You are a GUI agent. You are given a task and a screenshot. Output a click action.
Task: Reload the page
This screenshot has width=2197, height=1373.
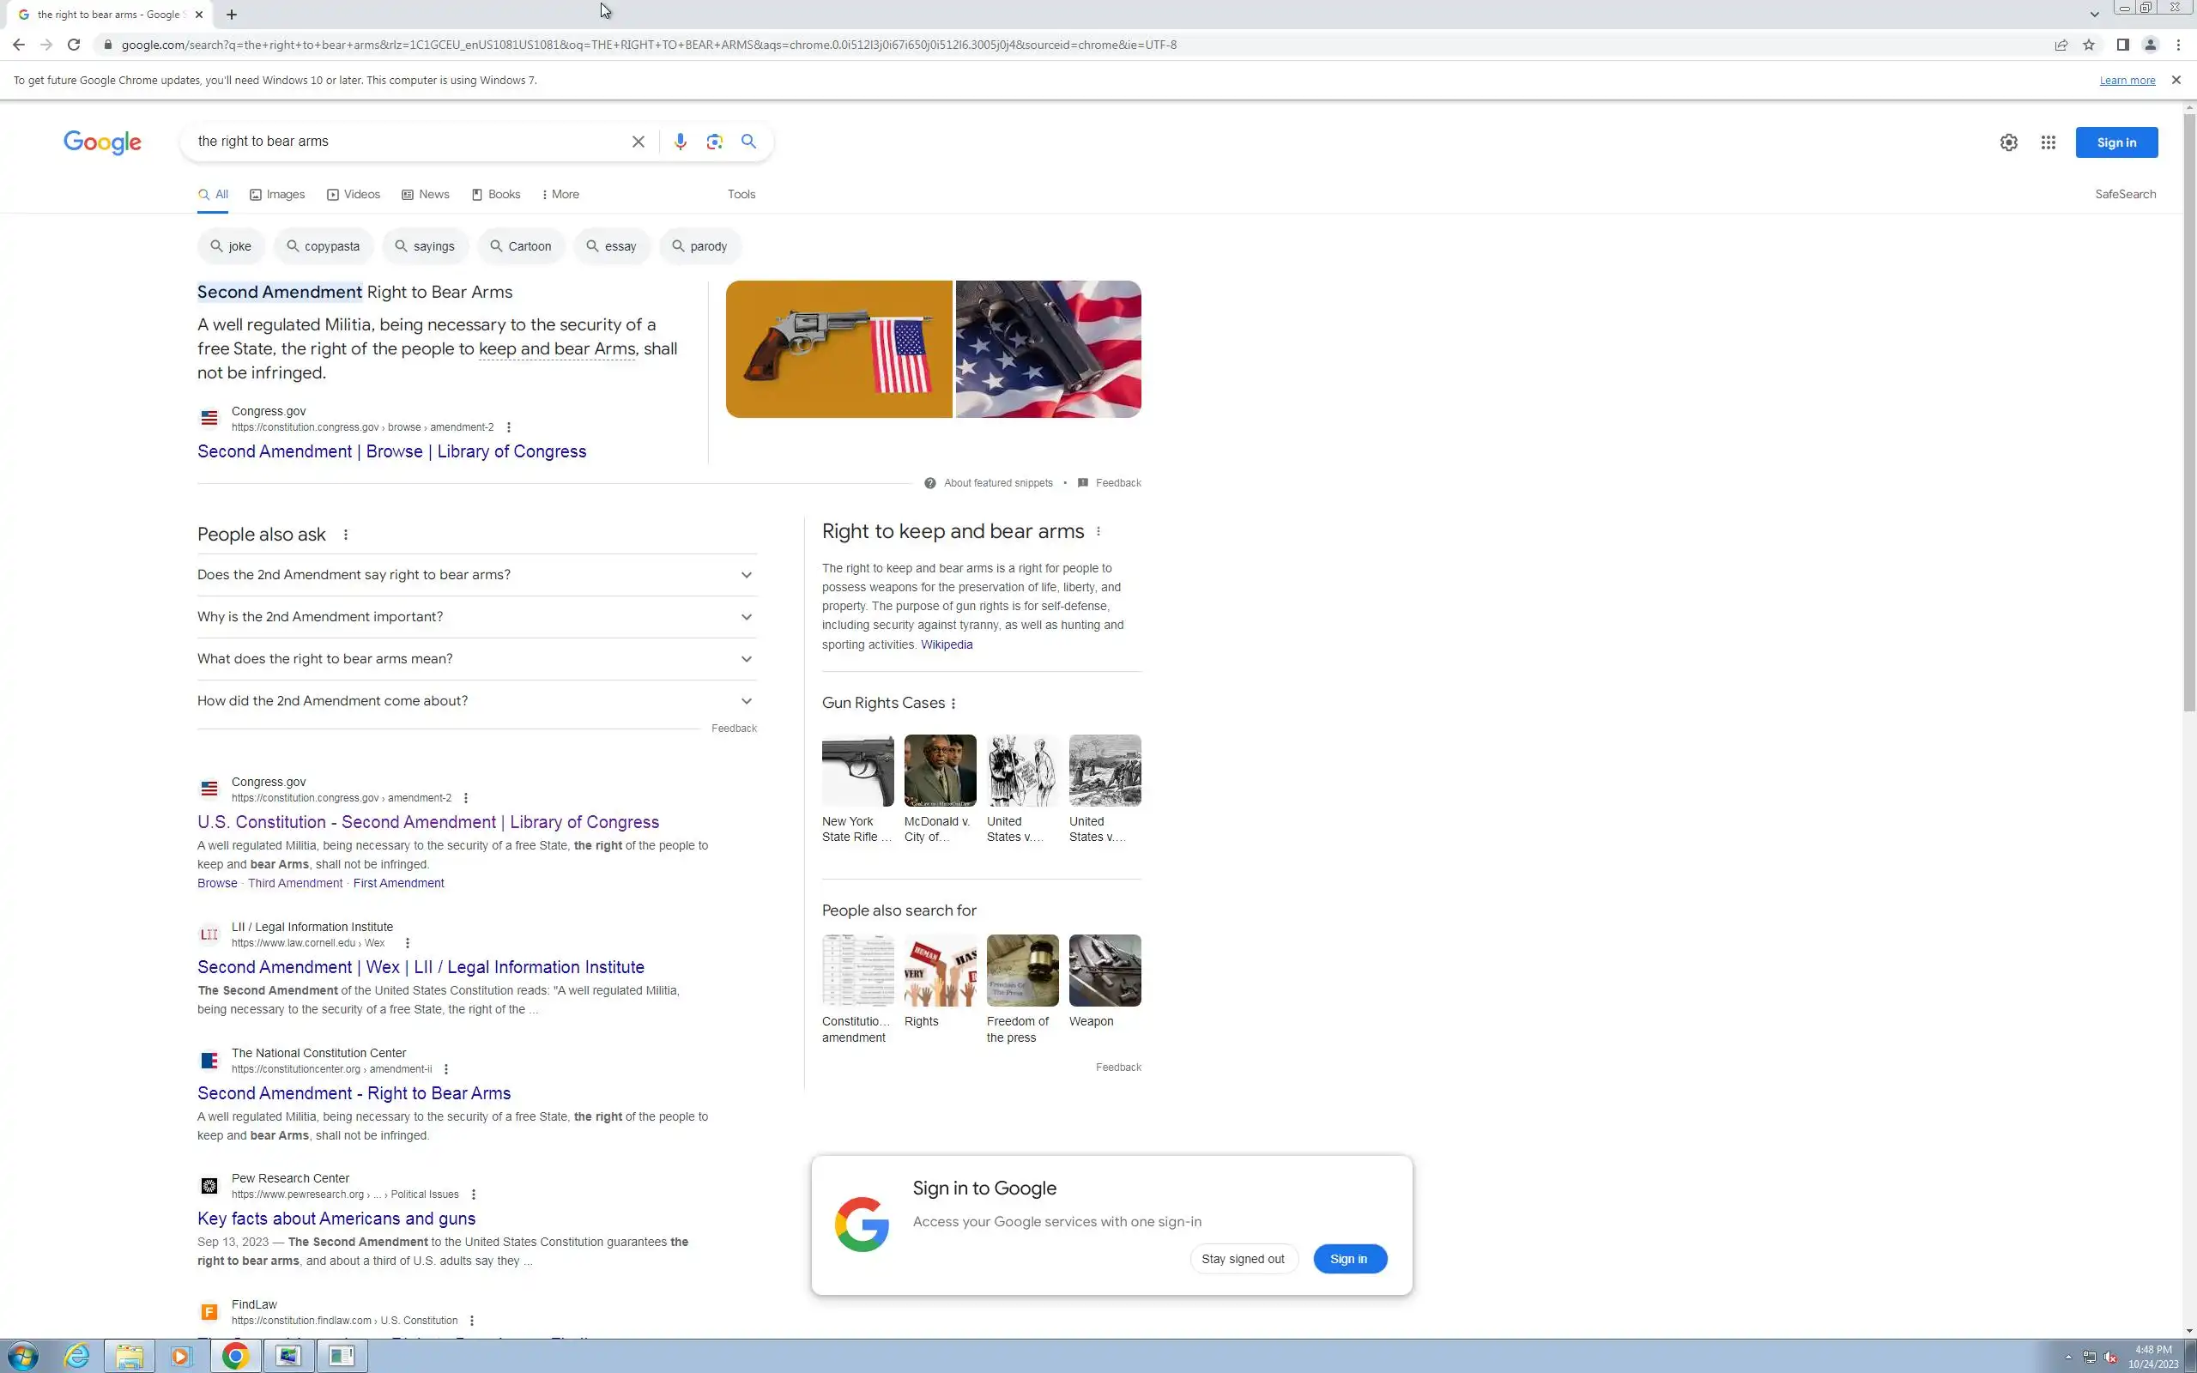[74, 45]
